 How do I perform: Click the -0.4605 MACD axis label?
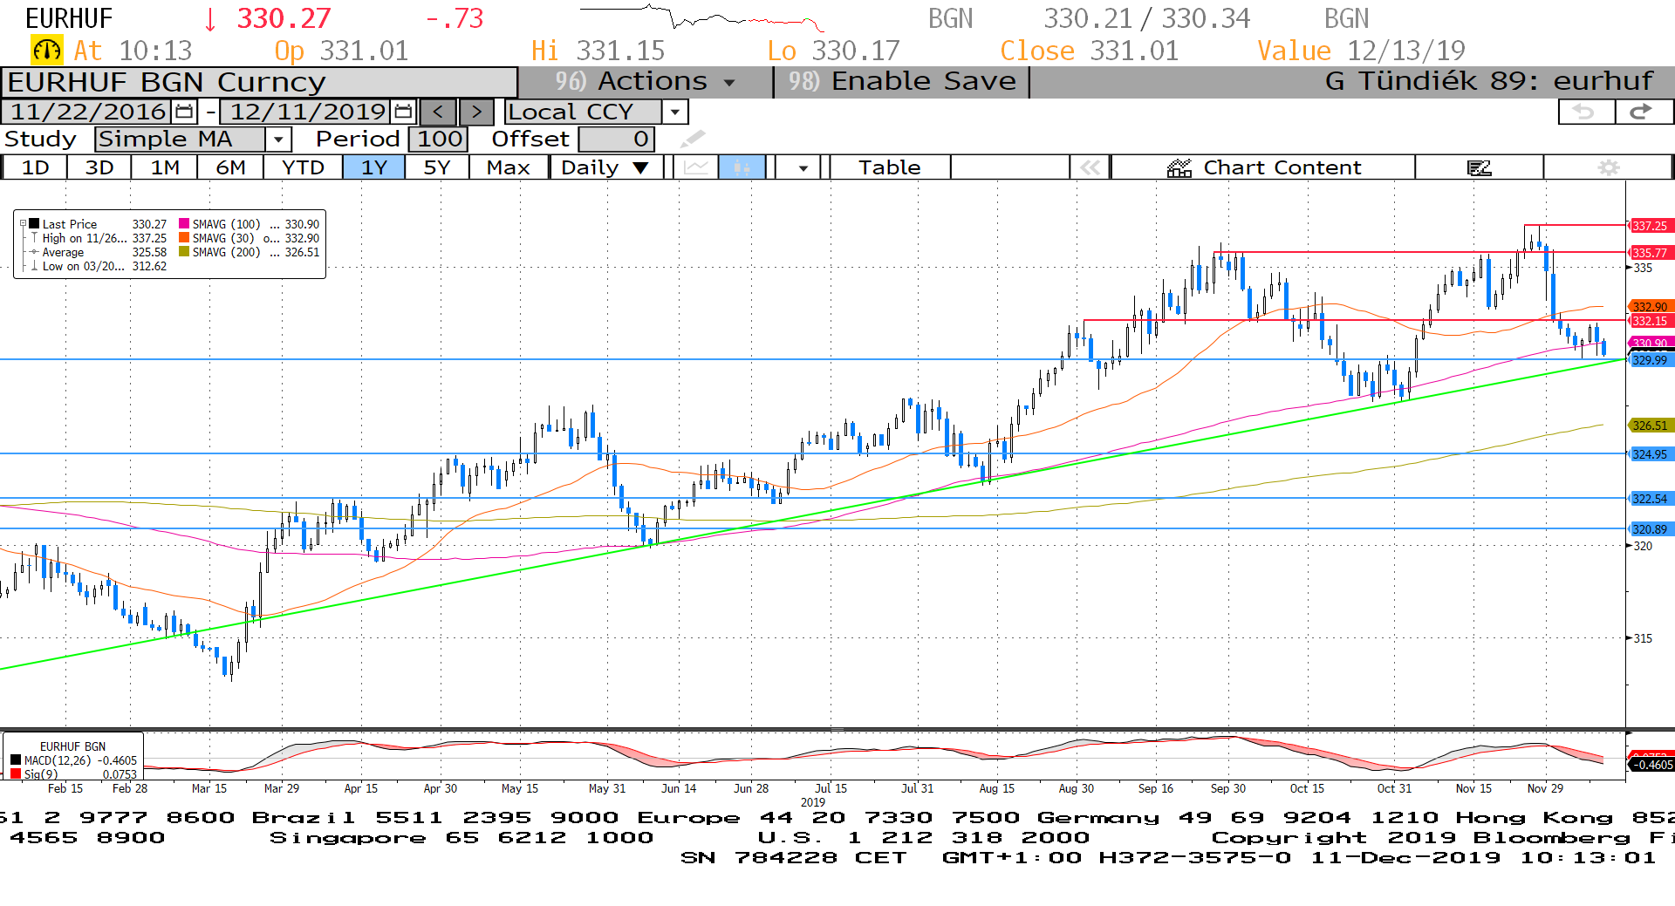[1651, 765]
